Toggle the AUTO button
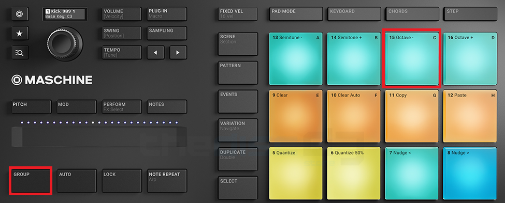 pyautogui.click(x=77, y=181)
